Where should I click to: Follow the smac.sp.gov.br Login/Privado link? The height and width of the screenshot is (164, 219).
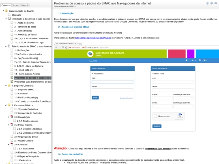click(x=93, y=38)
